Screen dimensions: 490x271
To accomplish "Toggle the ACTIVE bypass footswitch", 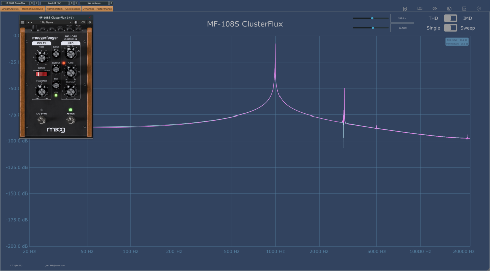I will (71, 121).
